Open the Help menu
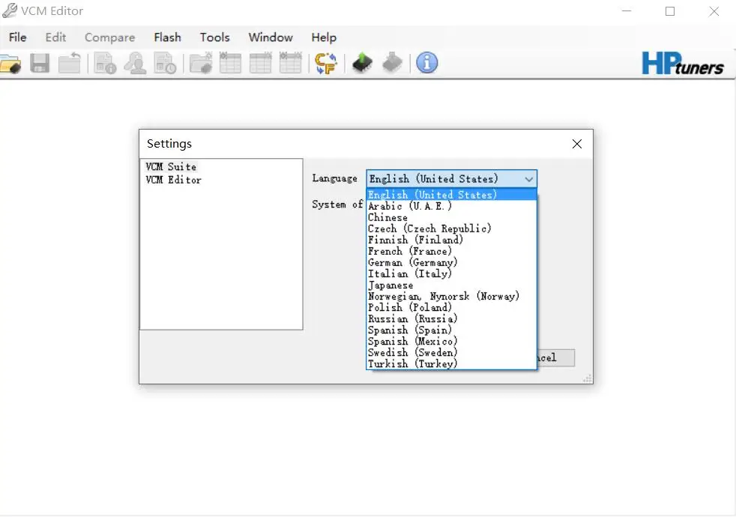The width and height of the screenshot is (736, 517). point(324,37)
